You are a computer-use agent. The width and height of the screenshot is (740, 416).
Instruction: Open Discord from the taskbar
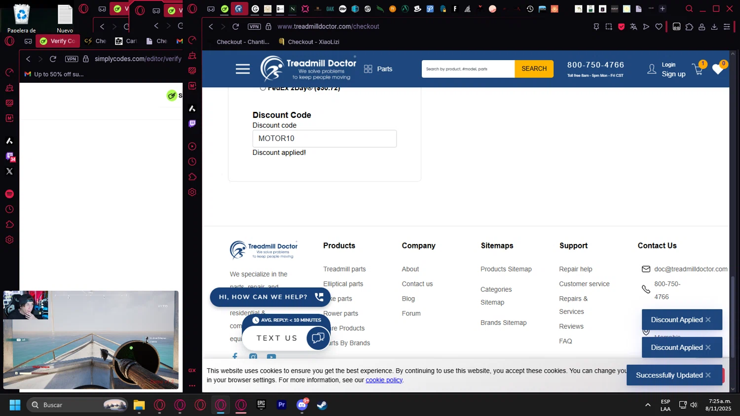tap(302, 405)
